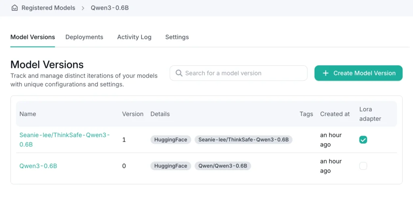413x202 pixels.
Task: Click the gray Seanie-lee/ThinkSafe-Qwen3-0.6B details badge
Action: (x=243, y=140)
